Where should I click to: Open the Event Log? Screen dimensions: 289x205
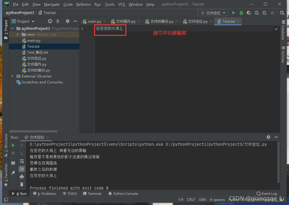coord(267,194)
